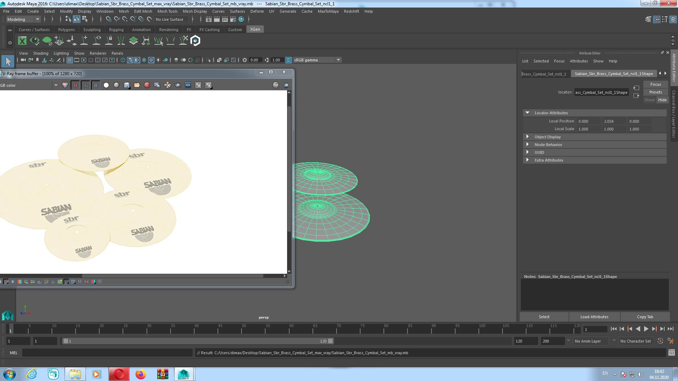Switch to the Polygons shelf tab

pos(66,30)
